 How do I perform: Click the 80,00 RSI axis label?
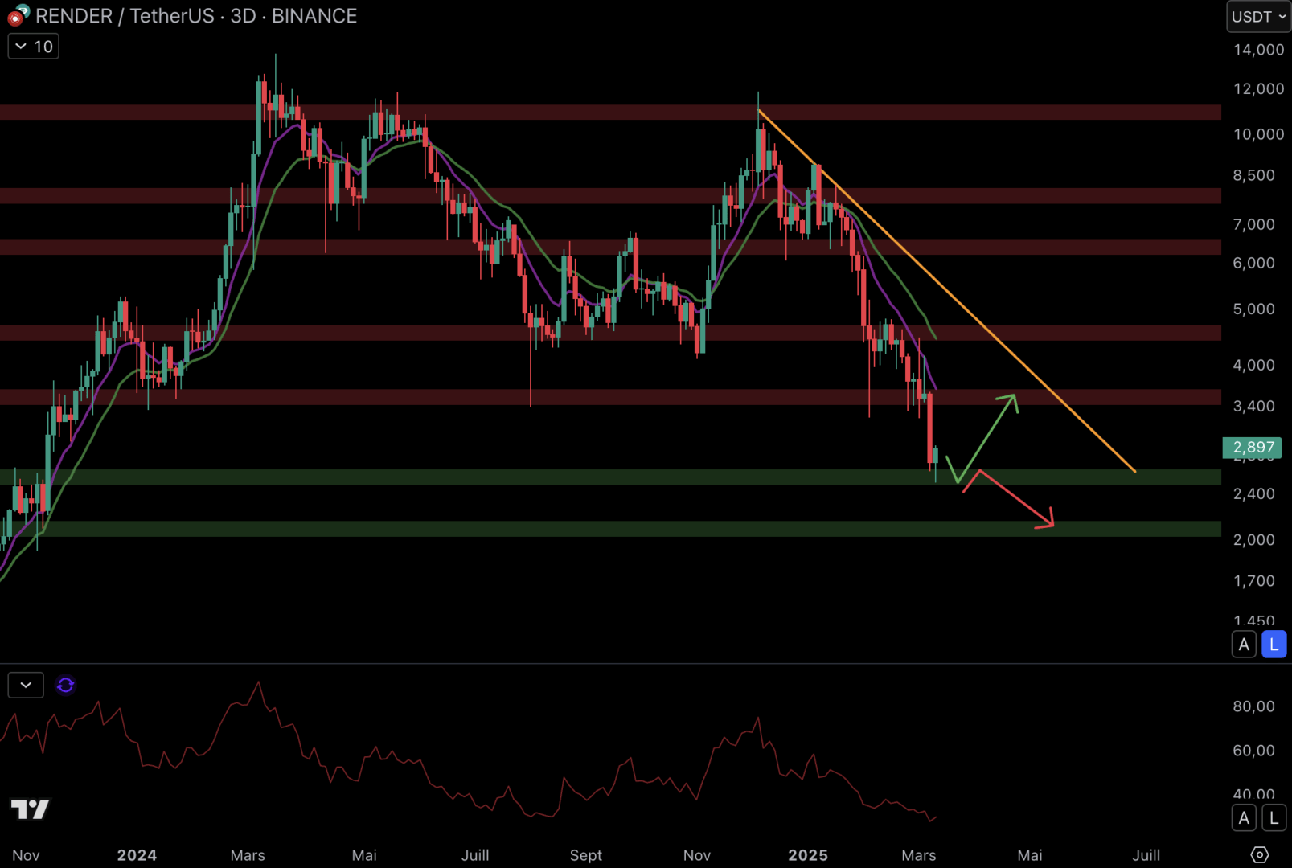tap(1254, 706)
